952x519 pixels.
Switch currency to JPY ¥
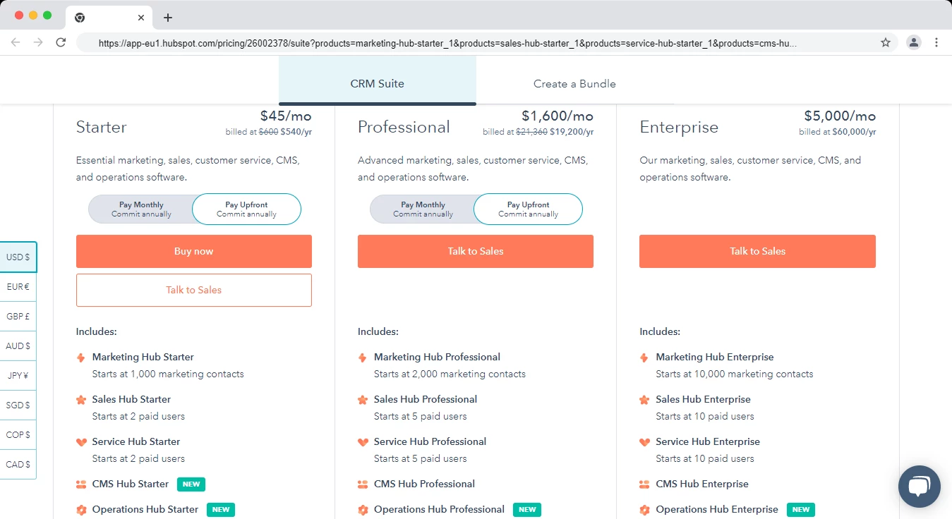(x=18, y=376)
